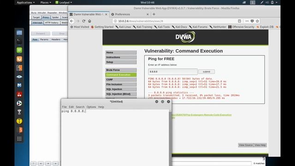Open a new Firefox tab with plus
The width and height of the screenshot is (295, 166).
(154, 14)
